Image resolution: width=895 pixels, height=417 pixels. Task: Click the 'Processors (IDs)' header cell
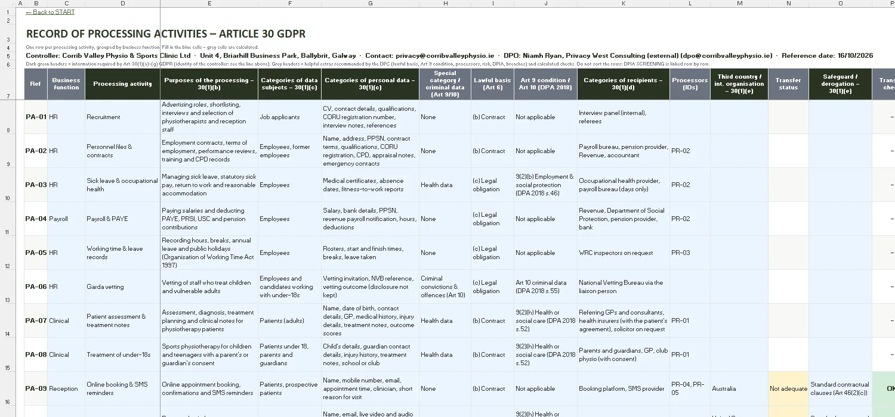click(x=690, y=84)
